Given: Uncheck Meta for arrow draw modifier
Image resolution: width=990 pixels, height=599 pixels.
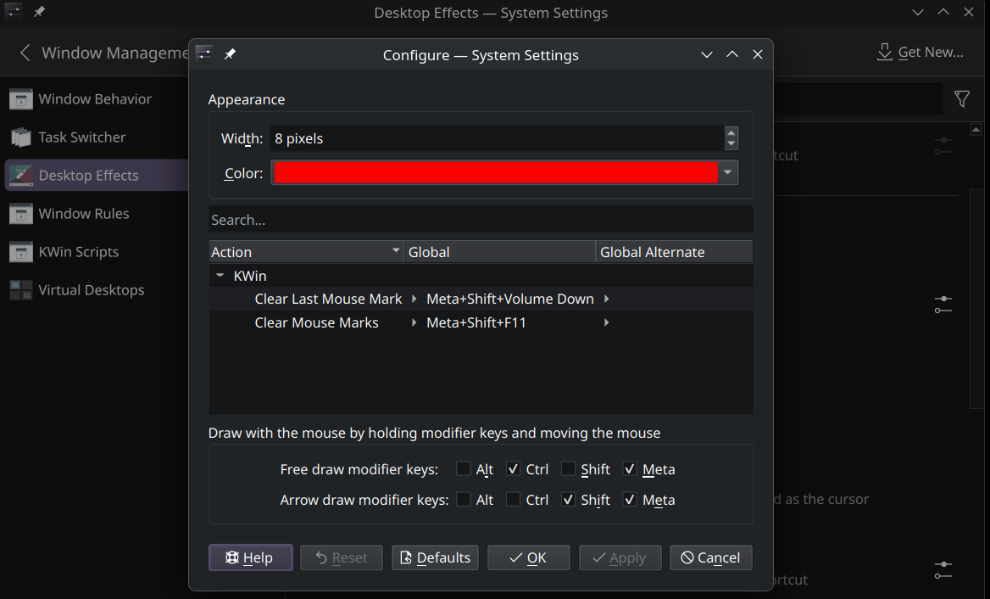Looking at the screenshot, I should [x=630, y=499].
